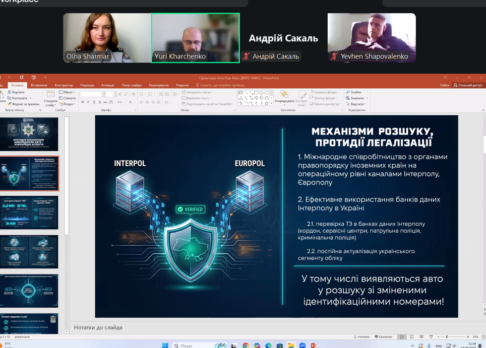The image size is (486, 348).
Task: Pick the Формат за зразком format painter
Action: coord(23,104)
